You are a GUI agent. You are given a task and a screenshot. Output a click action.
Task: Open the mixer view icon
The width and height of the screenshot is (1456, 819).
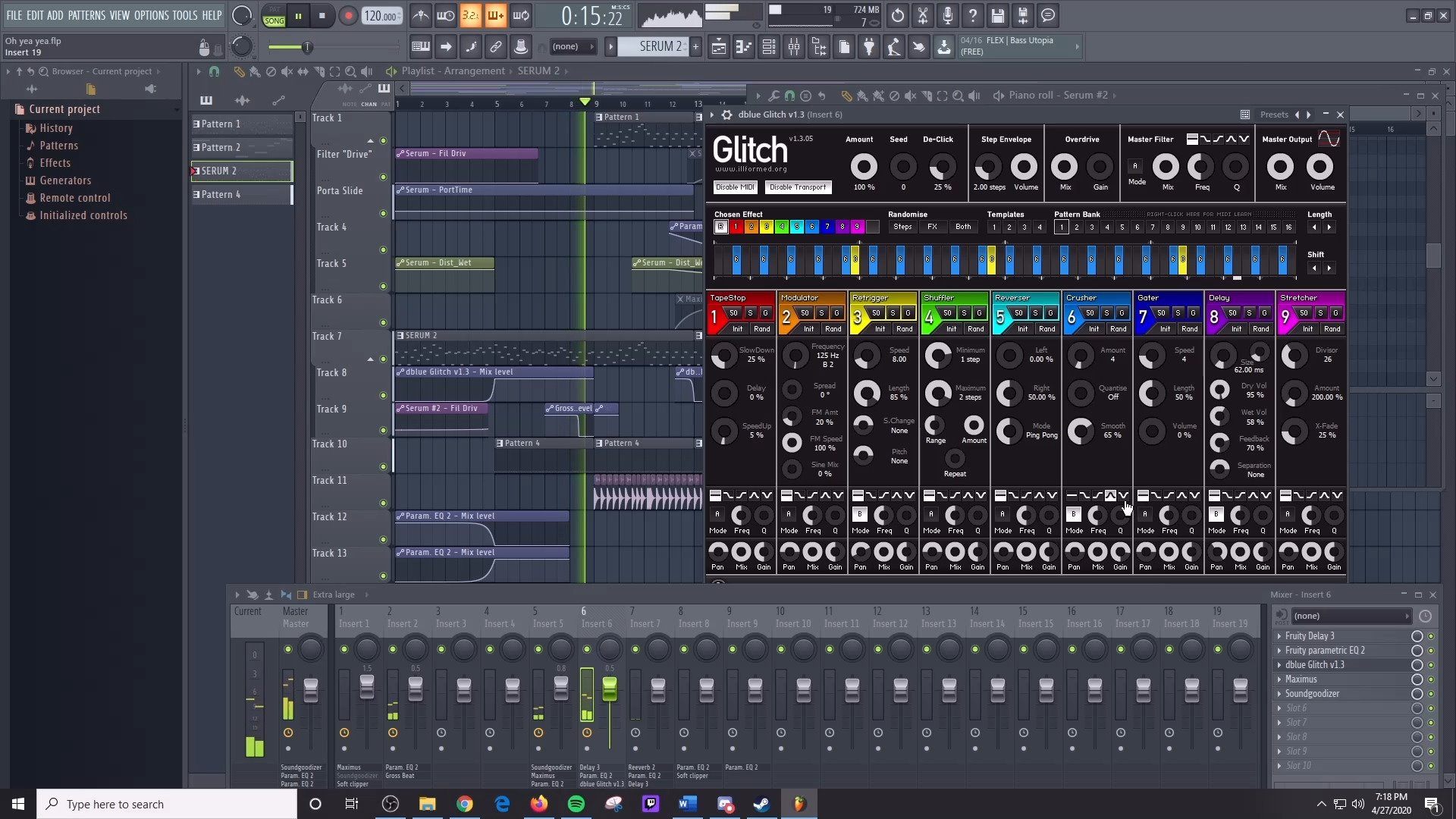(x=794, y=47)
